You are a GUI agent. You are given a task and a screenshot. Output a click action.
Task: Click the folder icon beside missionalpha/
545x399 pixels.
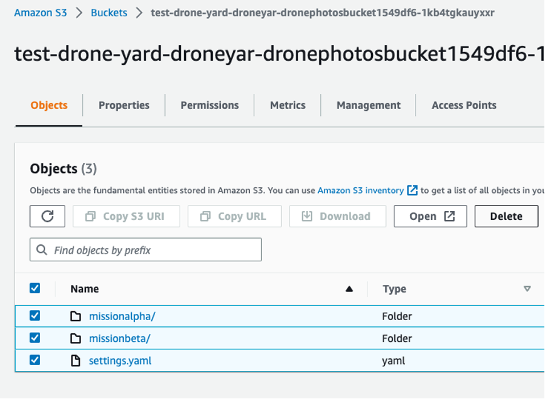[x=75, y=316]
